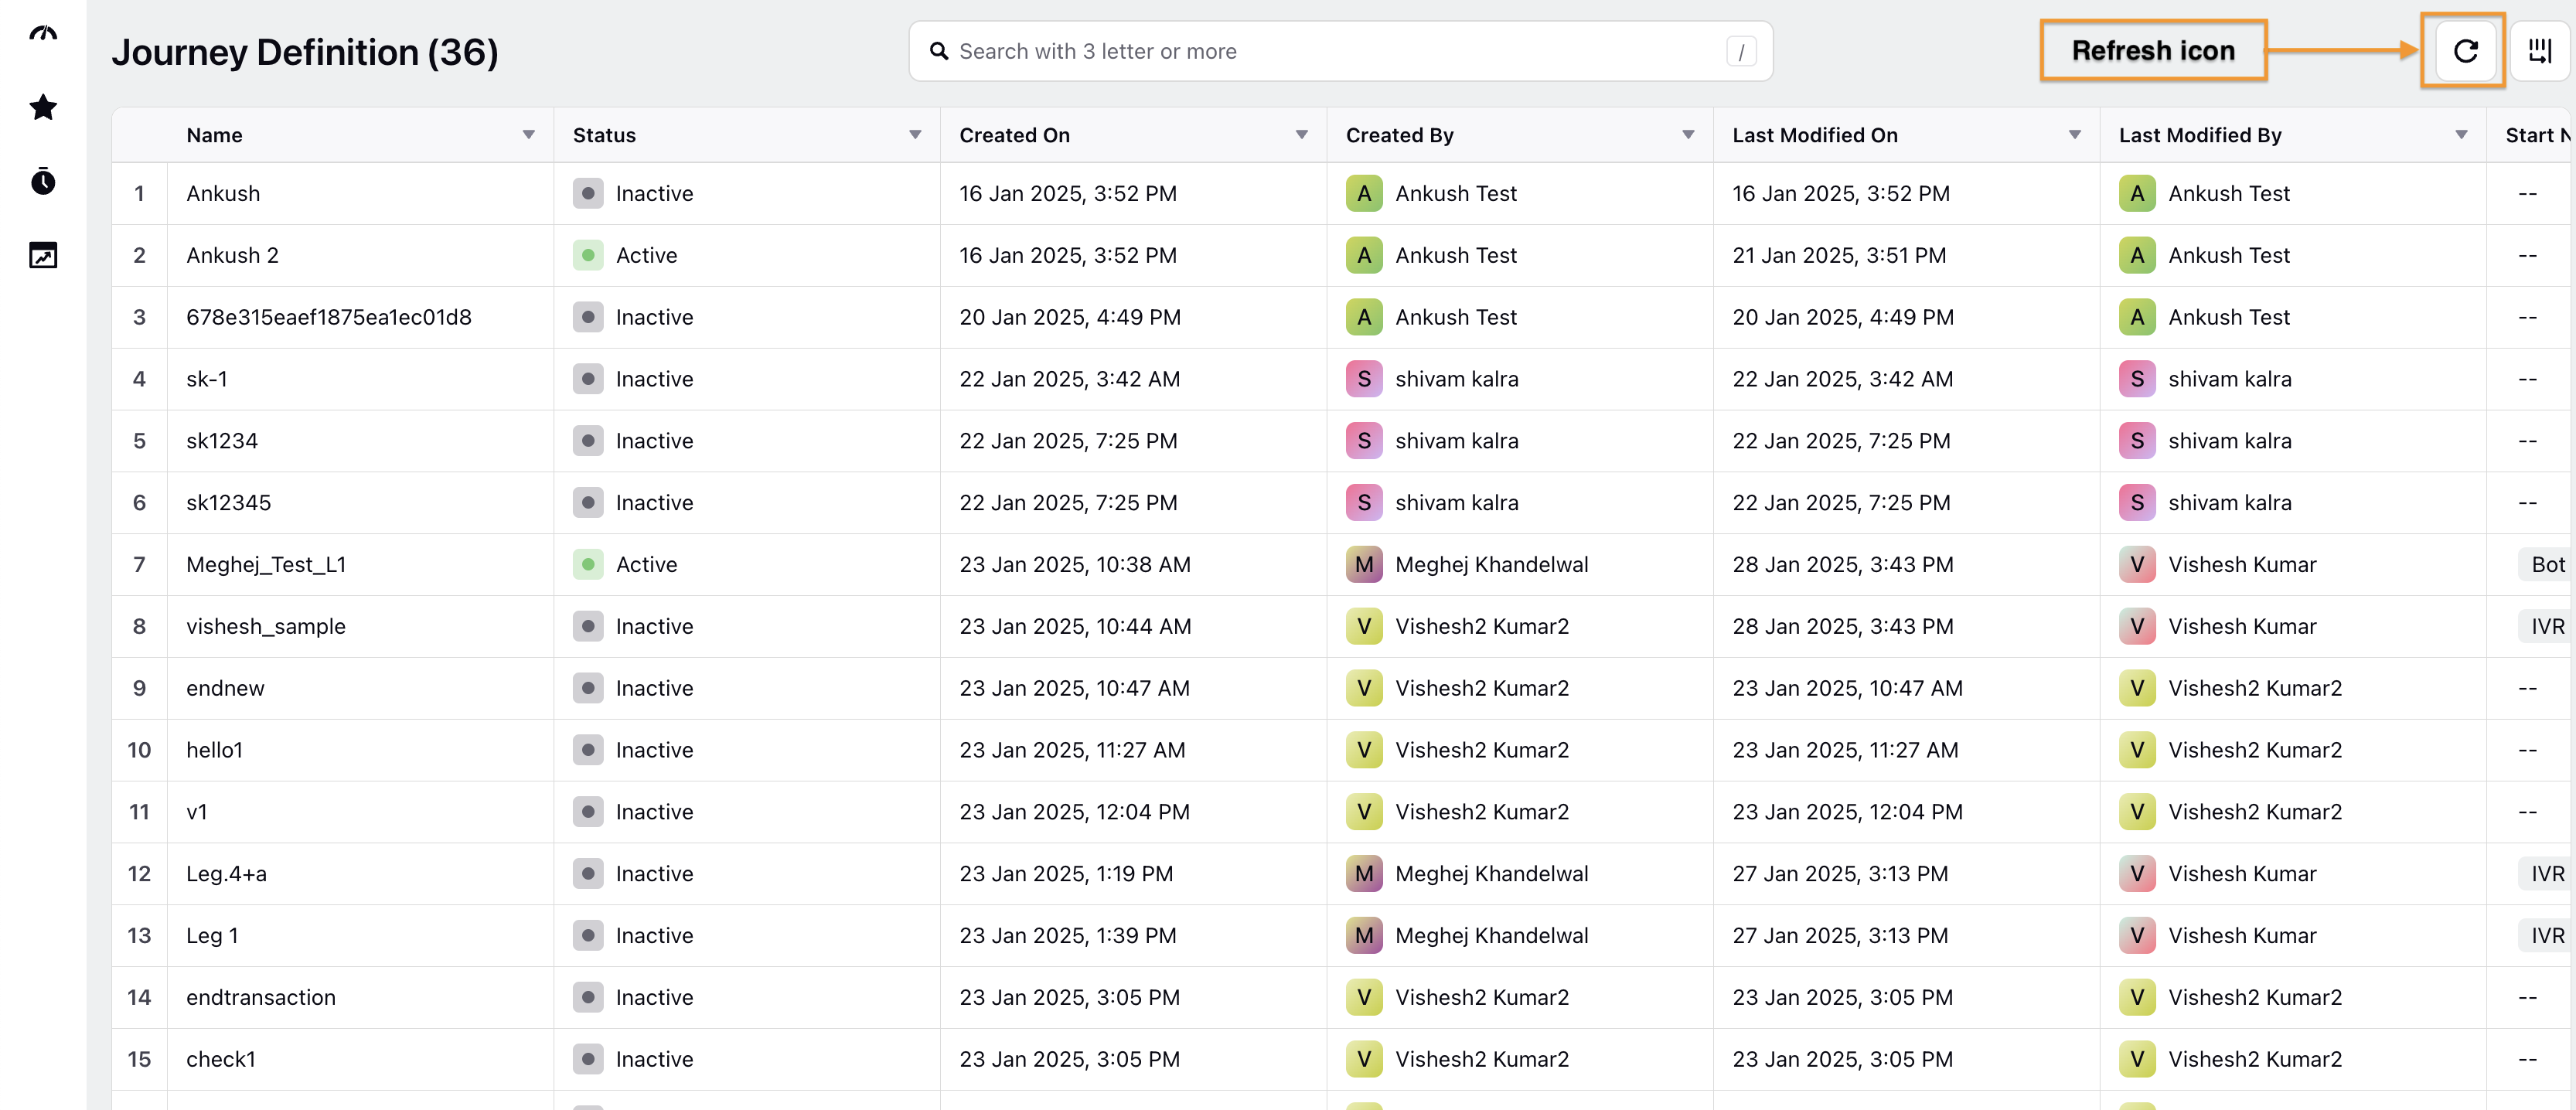Click row number 9 cell
The image size is (2576, 1110).
tap(139, 688)
